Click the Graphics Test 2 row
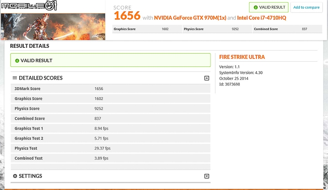The image size is (328, 190). (x=110, y=138)
